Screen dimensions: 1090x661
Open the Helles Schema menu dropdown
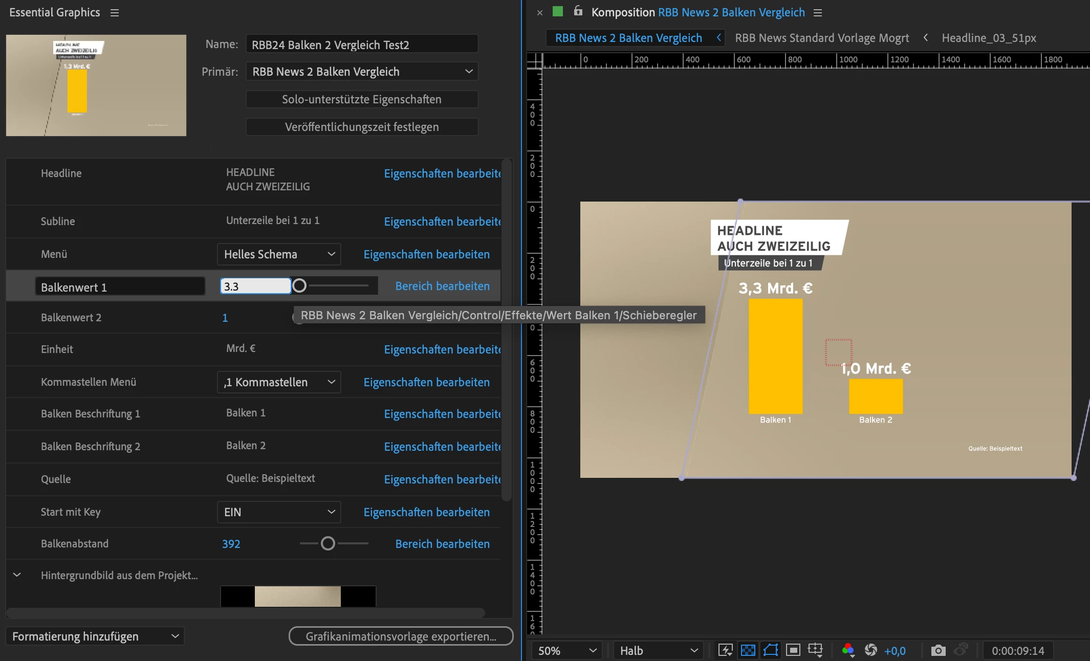click(x=279, y=254)
